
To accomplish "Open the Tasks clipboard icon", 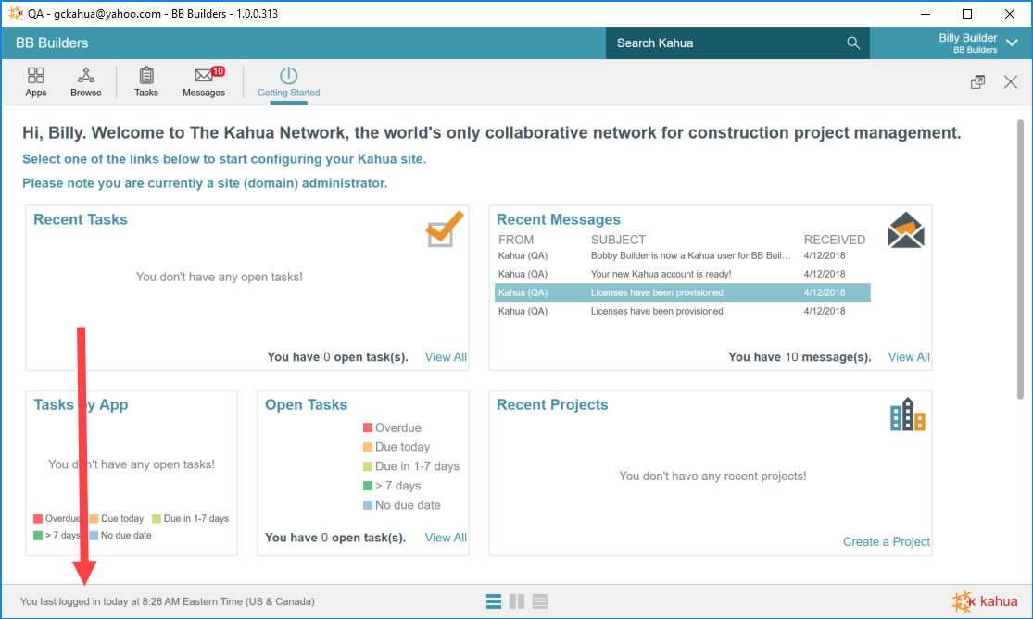I will point(146,81).
